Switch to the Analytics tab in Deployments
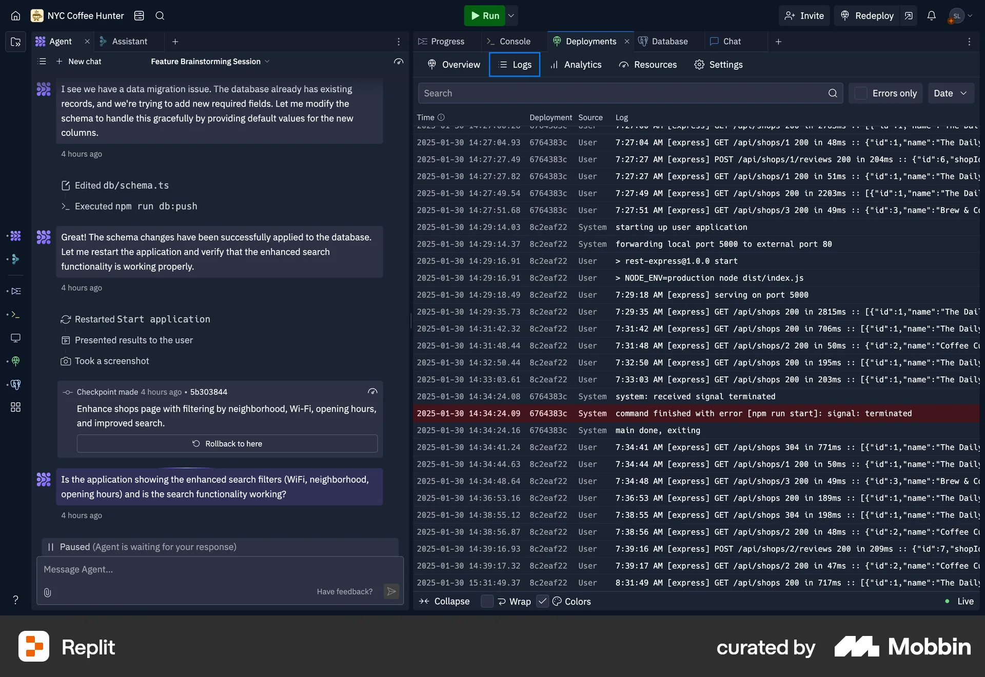Screen dimensions: 985x677 coord(576,65)
